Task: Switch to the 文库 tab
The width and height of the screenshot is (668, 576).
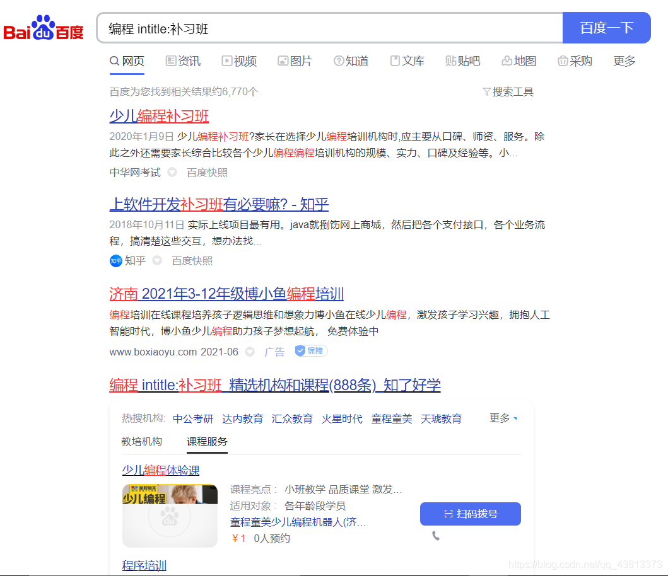Action: (407, 61)
